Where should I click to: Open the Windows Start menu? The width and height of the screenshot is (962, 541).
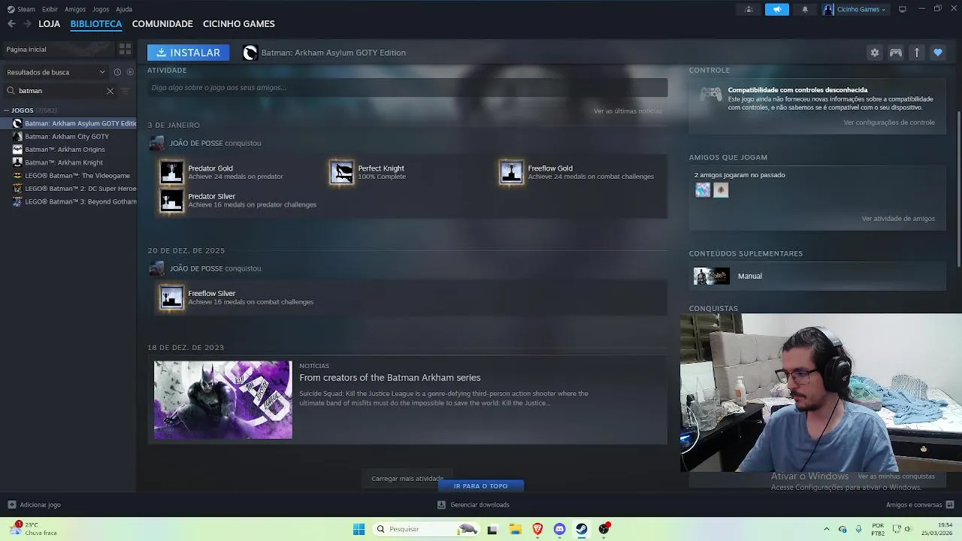358,529
